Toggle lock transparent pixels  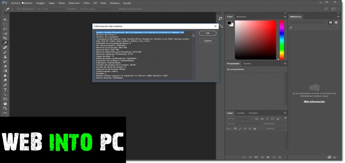[235, 129]
